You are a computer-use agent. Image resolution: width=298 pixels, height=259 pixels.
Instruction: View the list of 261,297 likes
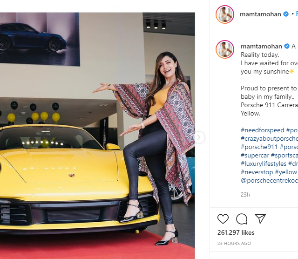[x=236, y=232]
